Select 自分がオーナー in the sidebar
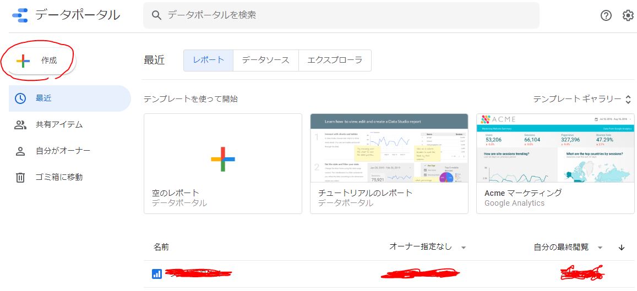637x291 pixels. (63, 151)
